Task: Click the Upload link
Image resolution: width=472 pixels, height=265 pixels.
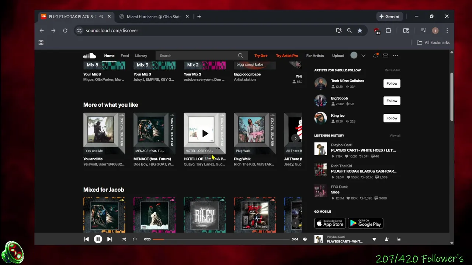Action: [x=338, y=56]
